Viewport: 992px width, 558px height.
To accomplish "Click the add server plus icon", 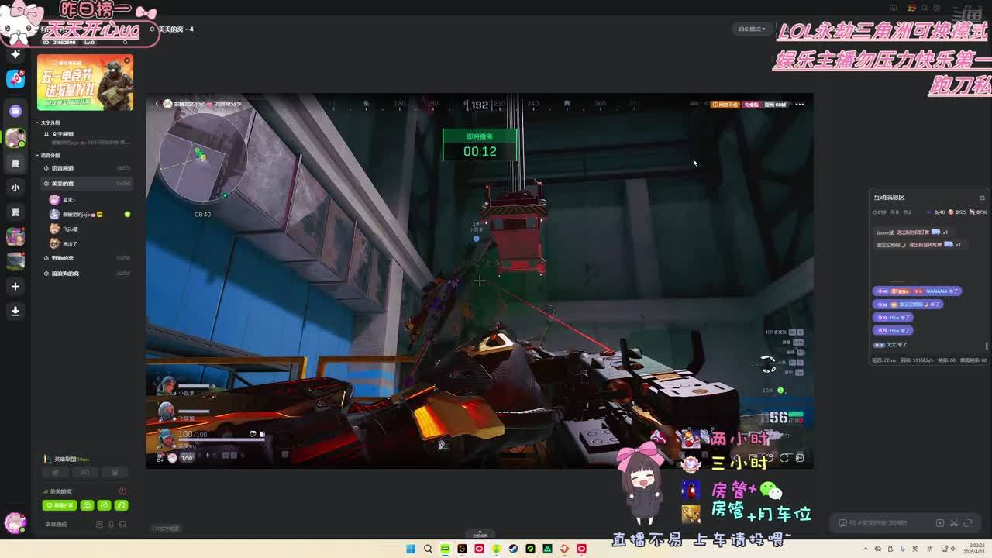I will click(x=15, y=286).
